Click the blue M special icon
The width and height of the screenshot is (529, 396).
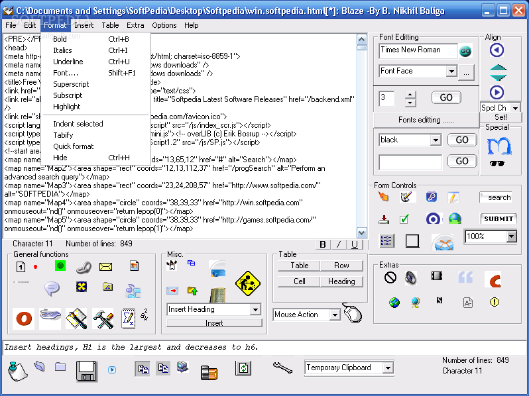pos(499,146)
